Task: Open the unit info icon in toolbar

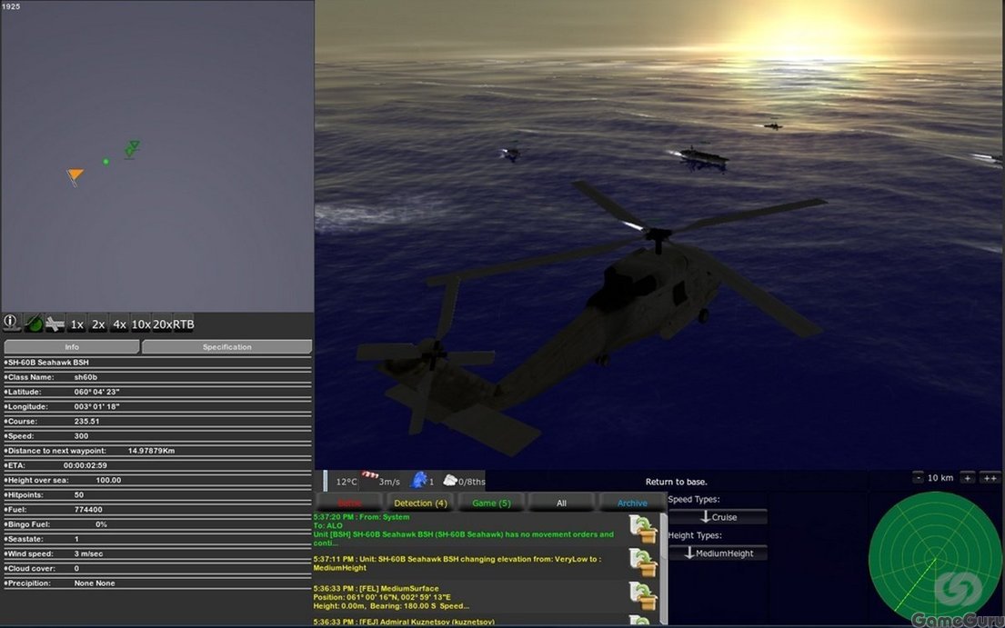Action: coord(10,323)
